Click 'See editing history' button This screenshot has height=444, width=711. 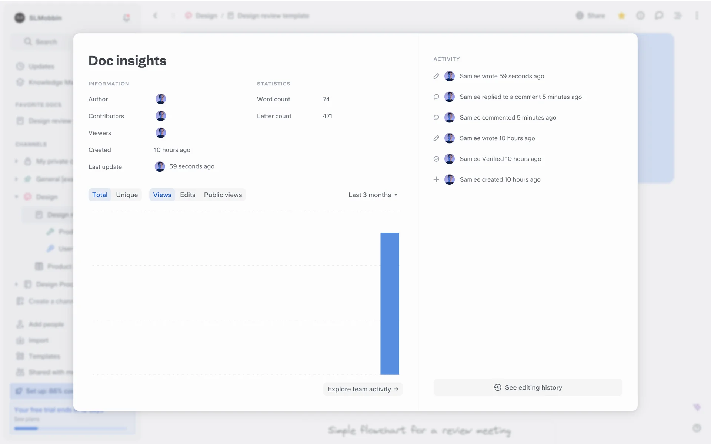pyautogui.click(x=528, y=387)
